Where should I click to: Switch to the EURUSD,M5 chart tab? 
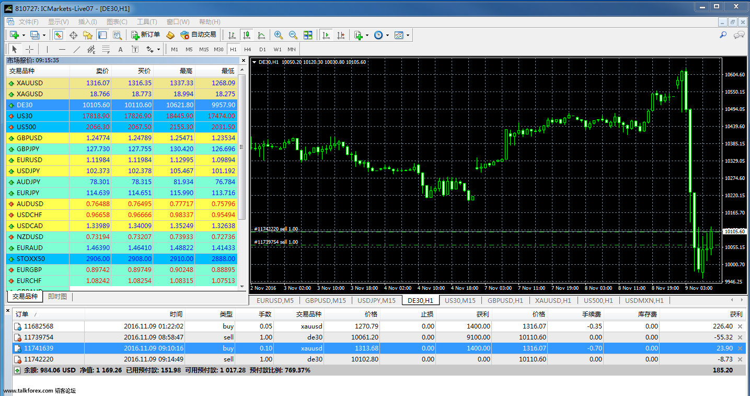(275, 300)
